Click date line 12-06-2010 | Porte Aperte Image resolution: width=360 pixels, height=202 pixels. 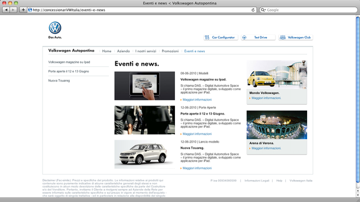[x=198, y=107]
